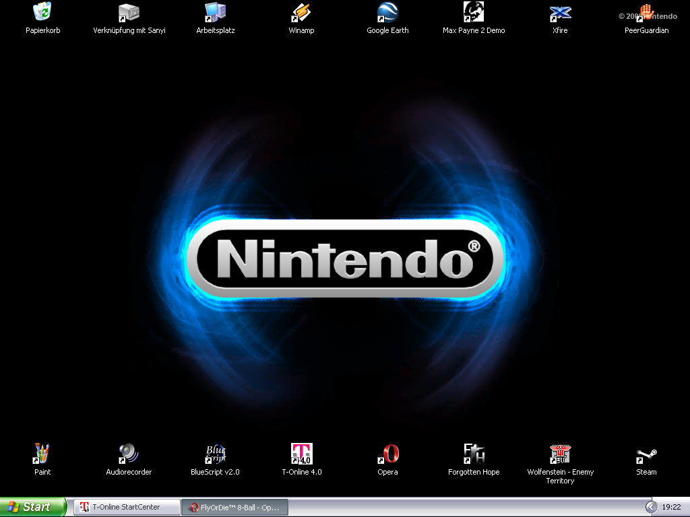Select the Opera browser icon
690x517 pixels.
(387, 454)
